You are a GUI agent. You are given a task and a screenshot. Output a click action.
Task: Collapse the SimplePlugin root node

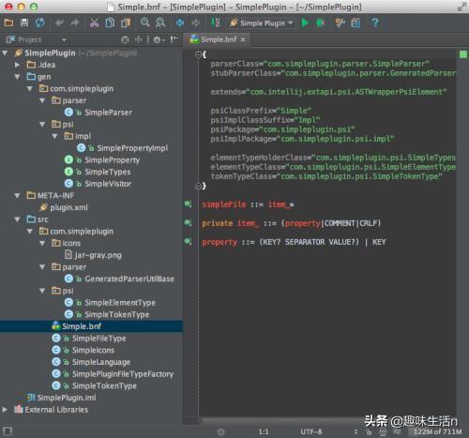coord(5,53)
